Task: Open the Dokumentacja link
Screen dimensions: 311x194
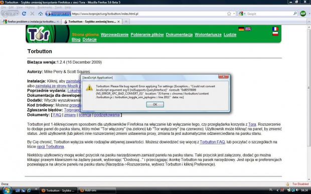Action: (x=179, y=35)
